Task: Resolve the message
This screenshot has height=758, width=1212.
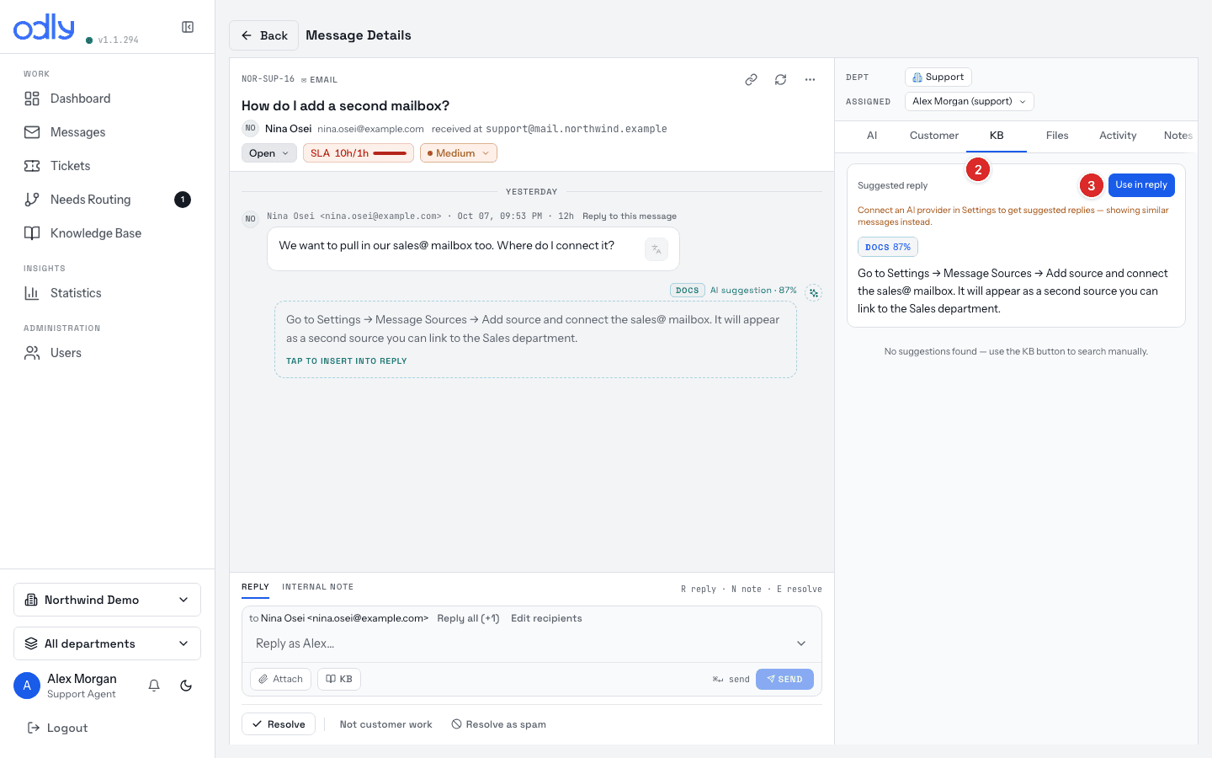Action: (279, 724)
